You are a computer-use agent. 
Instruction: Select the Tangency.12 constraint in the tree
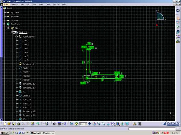pyautogui.click(x=29, y=84)
